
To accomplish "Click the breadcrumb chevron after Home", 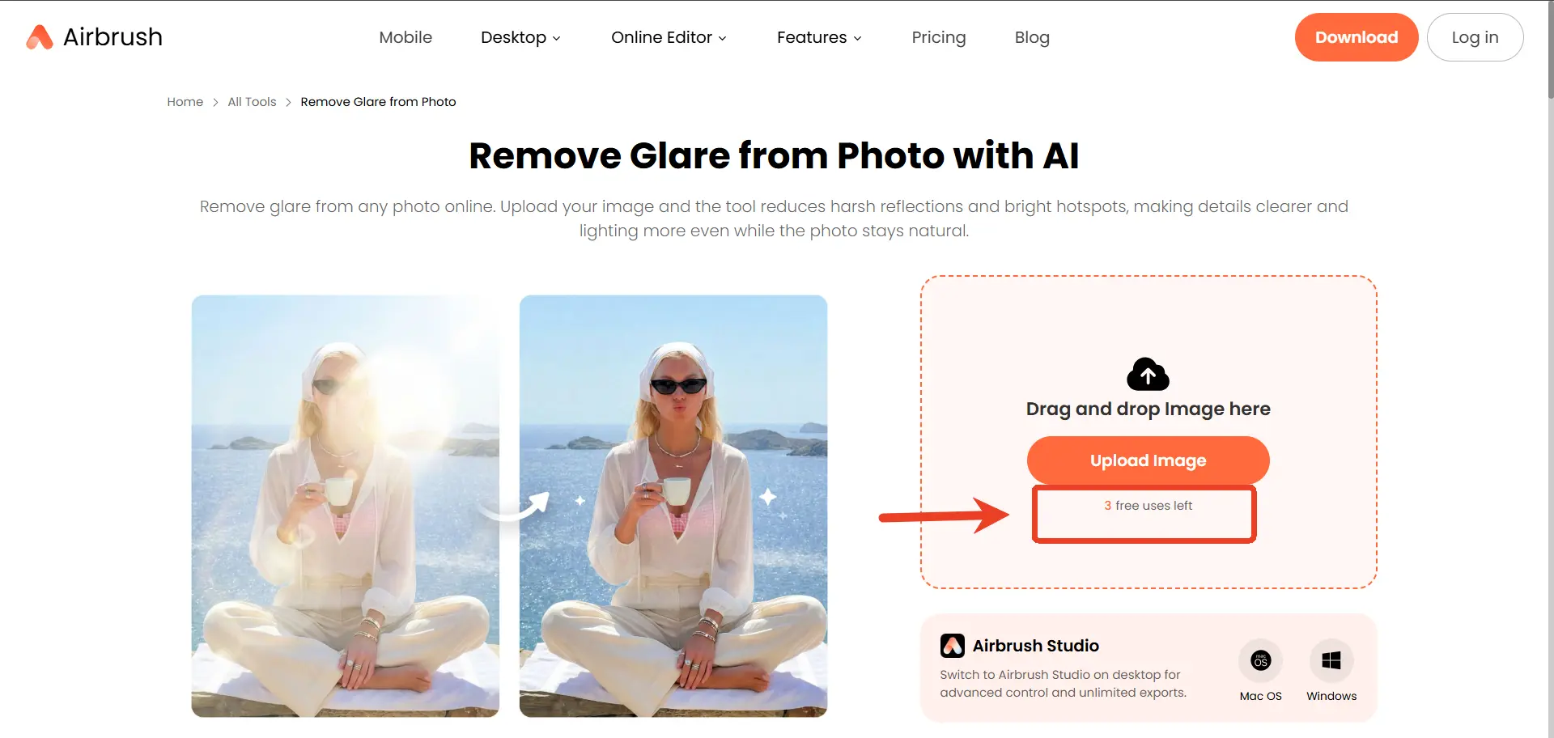I will click(x=215, y=102).
